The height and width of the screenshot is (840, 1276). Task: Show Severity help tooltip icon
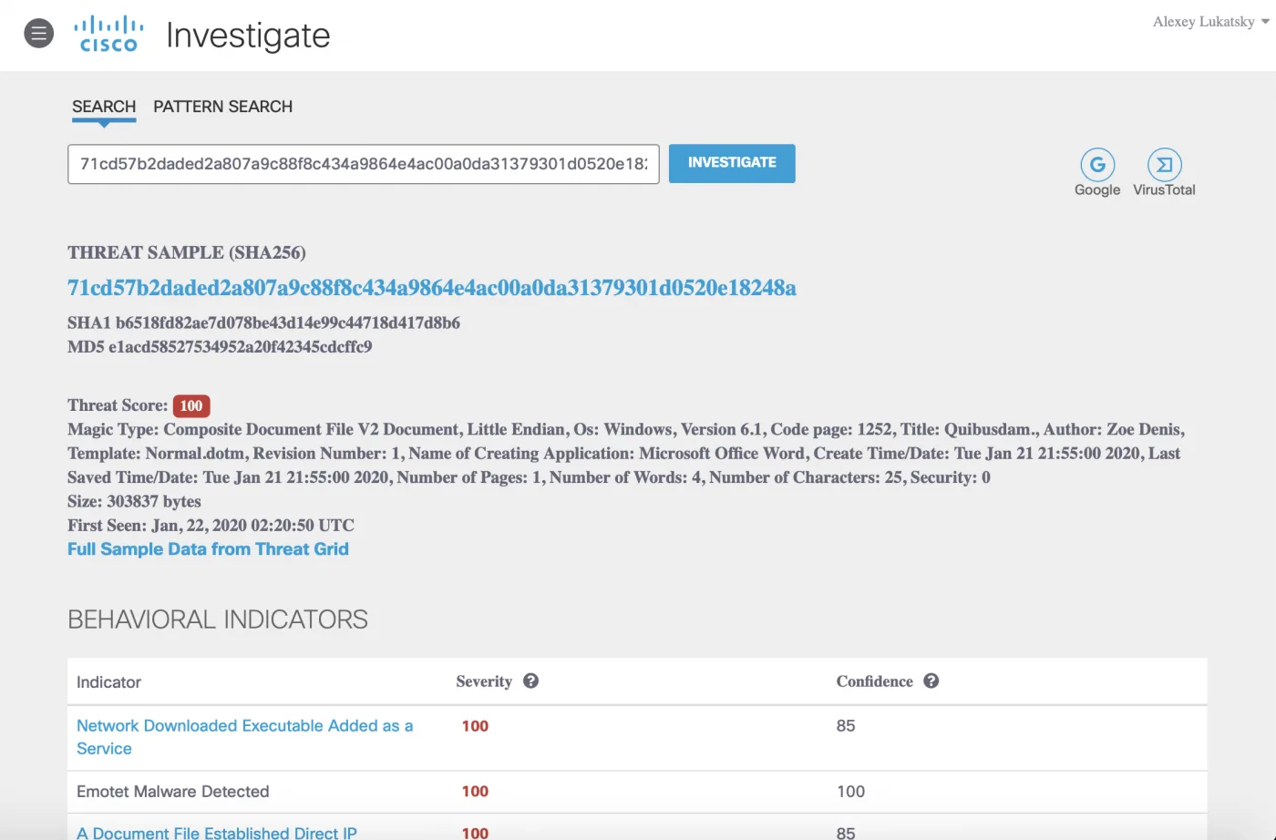[530, 681]
